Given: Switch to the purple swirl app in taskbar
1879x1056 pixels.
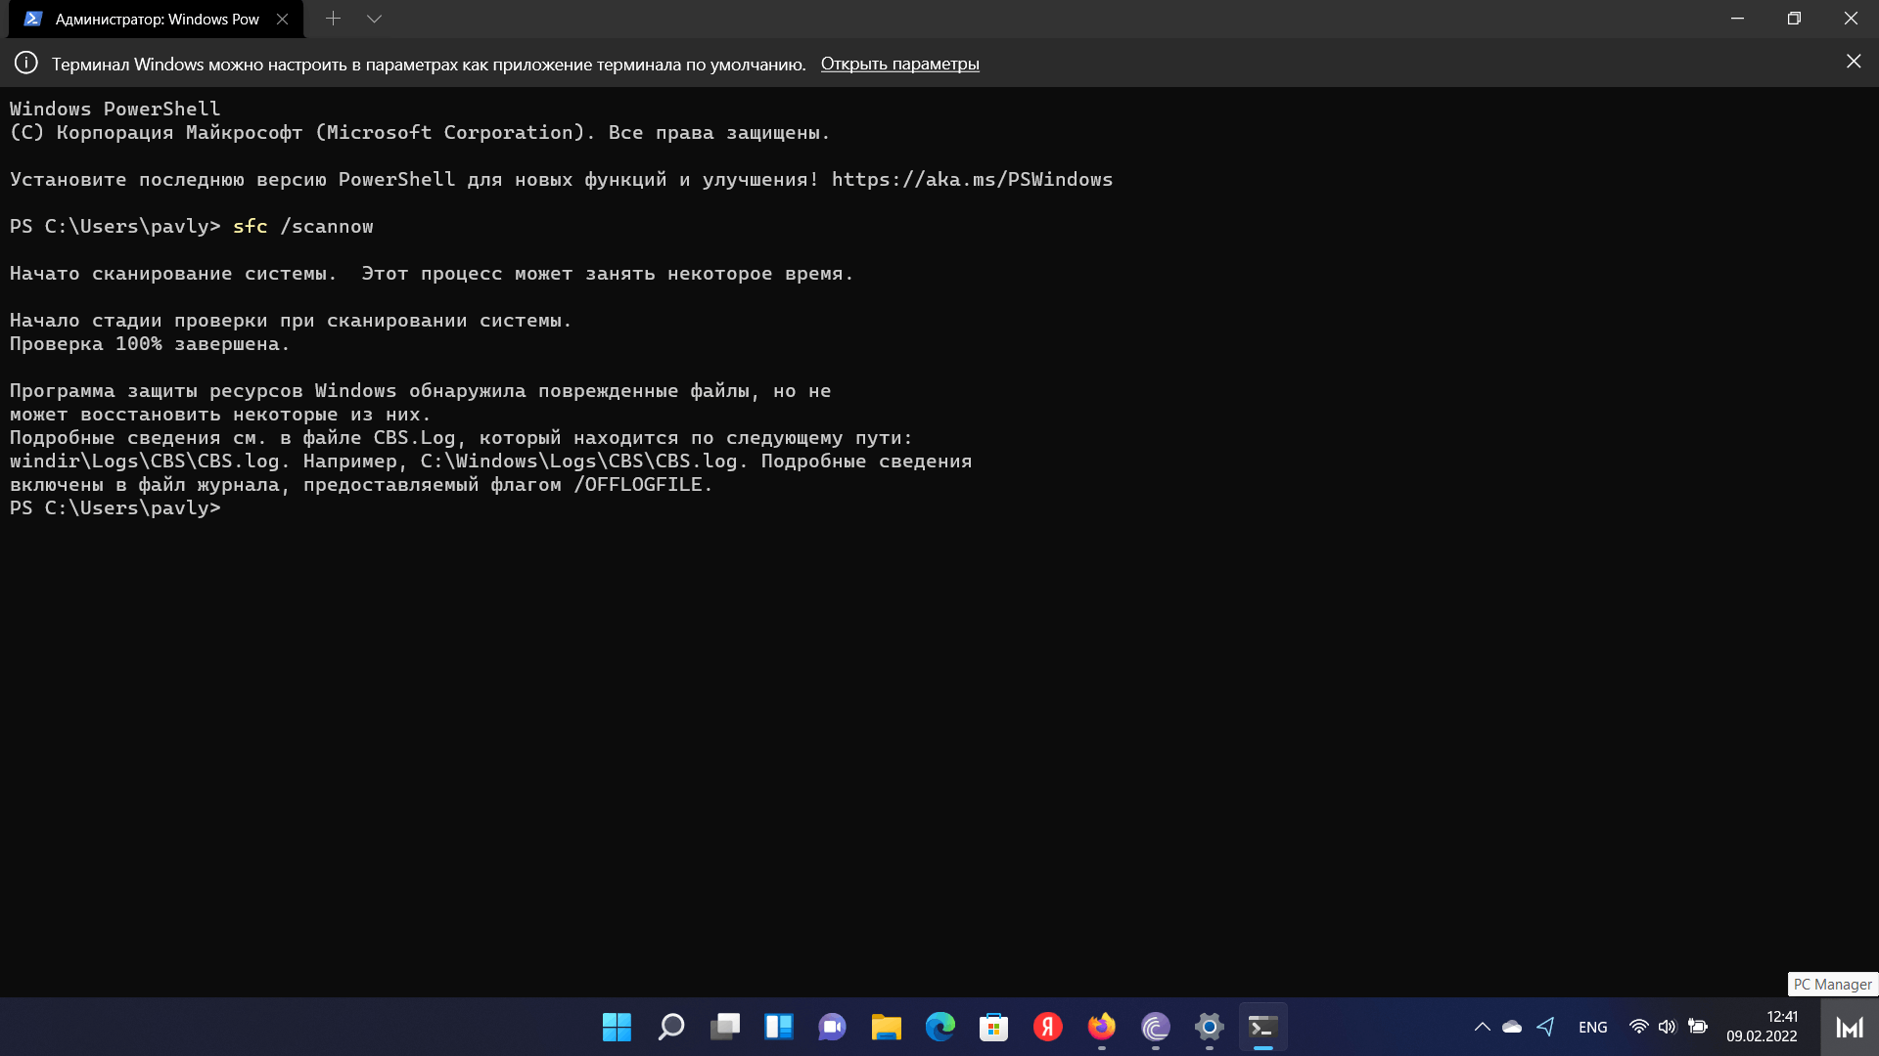Looking at the screenshot, I should (1155, 1027).
